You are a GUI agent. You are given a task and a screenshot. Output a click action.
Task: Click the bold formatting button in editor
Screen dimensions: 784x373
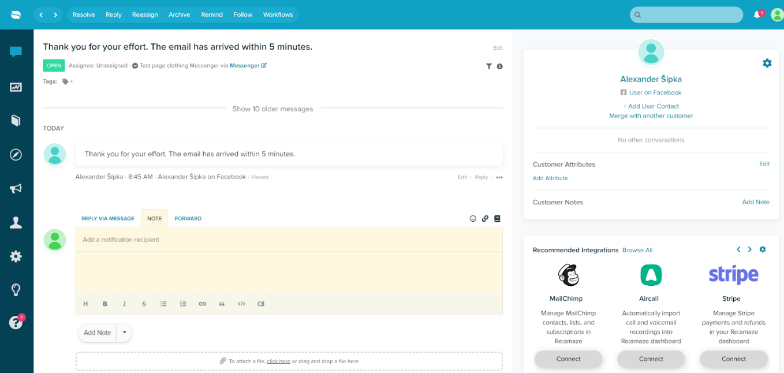coord(105,304)
